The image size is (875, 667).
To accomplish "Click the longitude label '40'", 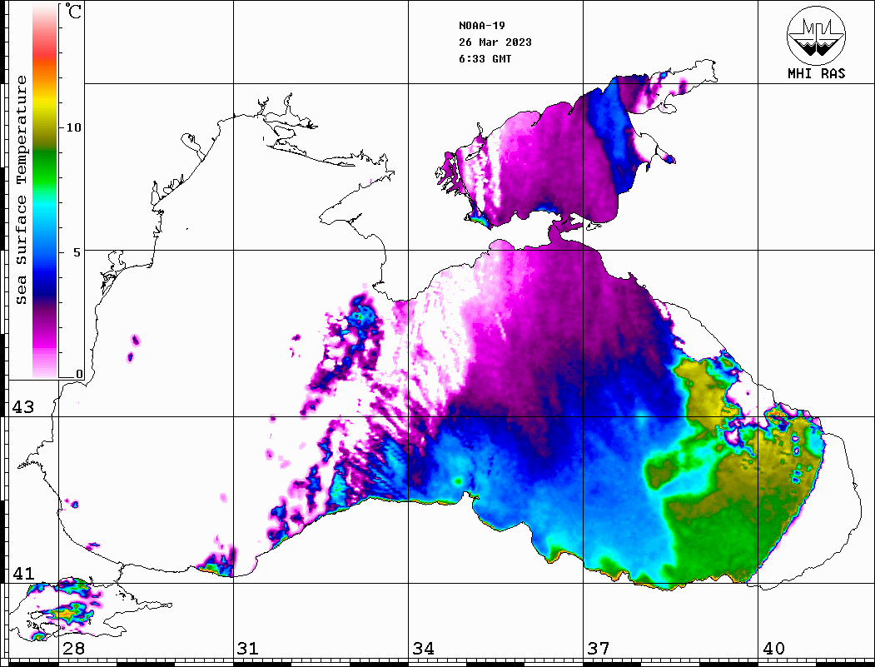I will click(773, 649).
